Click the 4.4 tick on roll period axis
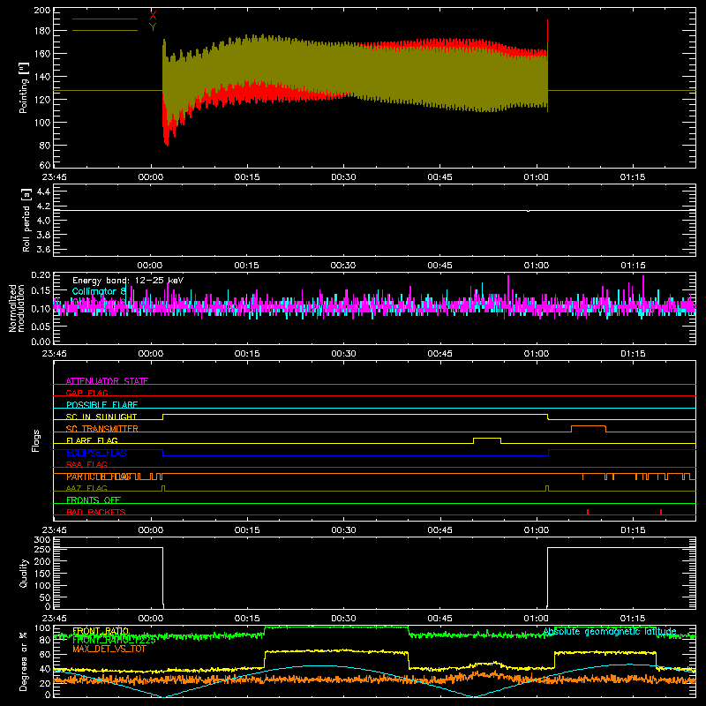The height and width of the screenshot is (706, 706). (43, 192)
